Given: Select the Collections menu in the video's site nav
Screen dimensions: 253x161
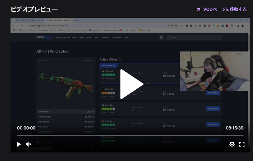Looking at the screenshot, I should [105, 37].
